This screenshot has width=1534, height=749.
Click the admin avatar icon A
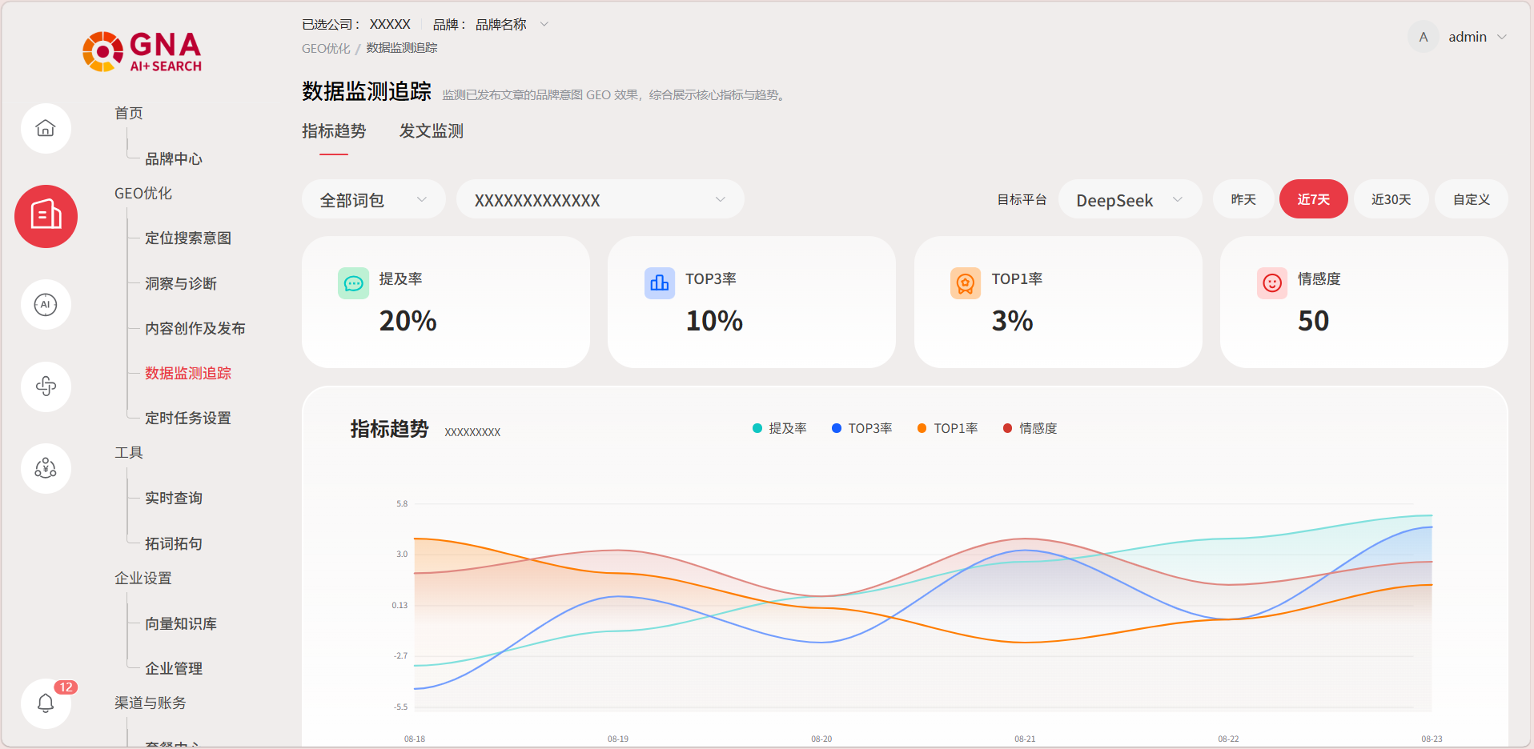point(1424,37)
